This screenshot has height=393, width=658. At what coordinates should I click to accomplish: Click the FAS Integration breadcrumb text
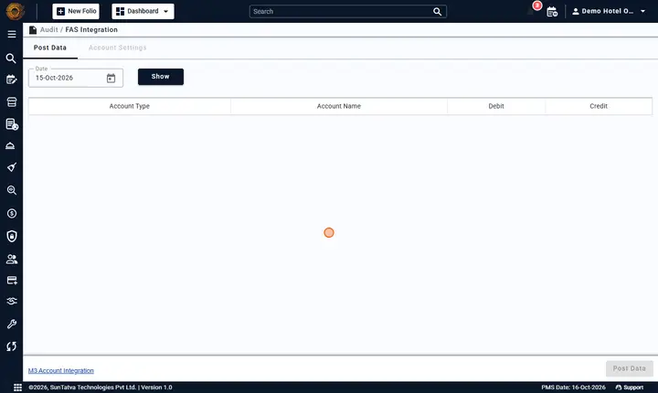91,30
